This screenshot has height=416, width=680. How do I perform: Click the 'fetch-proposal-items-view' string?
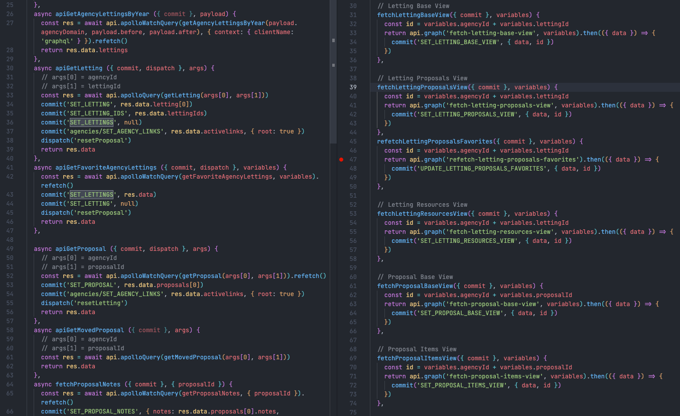pyautogui.click(x=495, y=376)
